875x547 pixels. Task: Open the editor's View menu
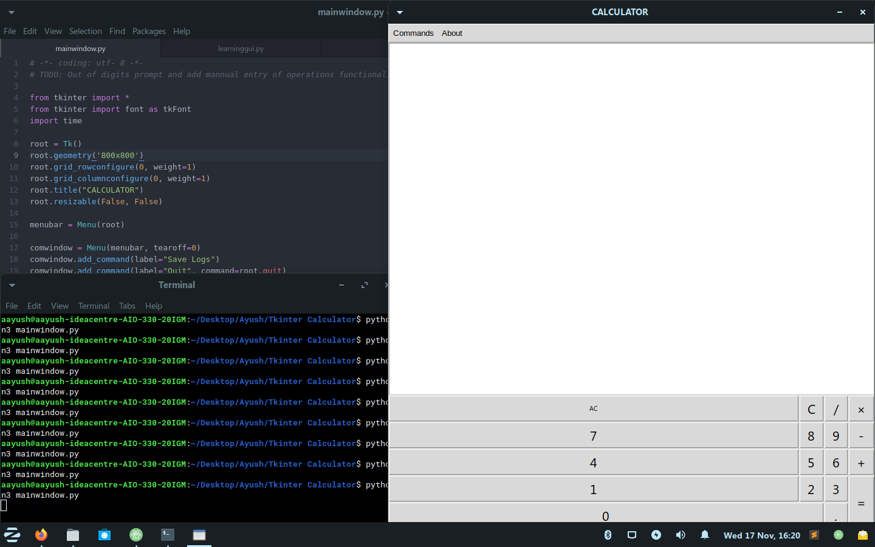53,31
